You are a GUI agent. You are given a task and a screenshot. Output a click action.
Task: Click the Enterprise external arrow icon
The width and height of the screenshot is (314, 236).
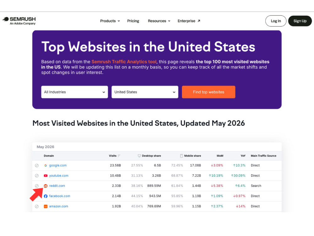(199, 21)
